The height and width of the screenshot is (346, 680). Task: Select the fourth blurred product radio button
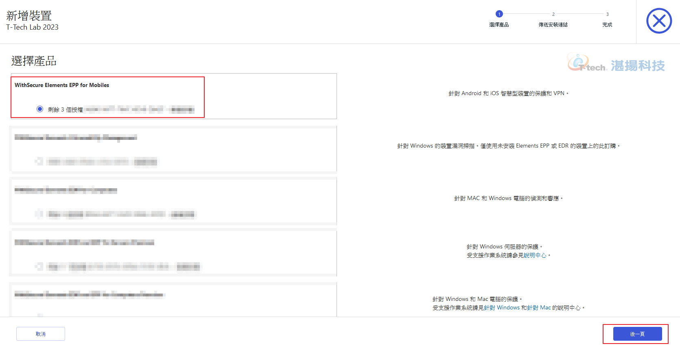point(40,266)
